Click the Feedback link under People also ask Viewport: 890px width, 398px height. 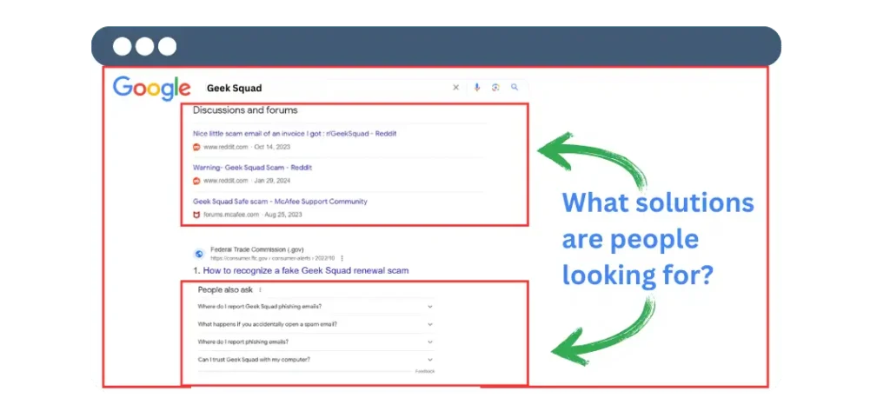click(x=424, y=371)
